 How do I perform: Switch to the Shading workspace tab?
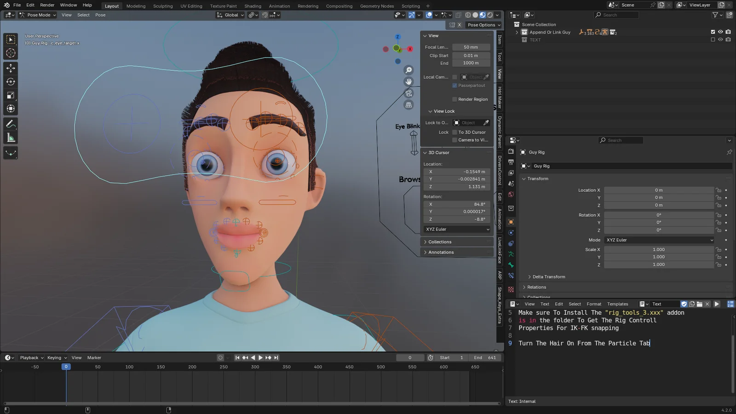coord(253,6)
